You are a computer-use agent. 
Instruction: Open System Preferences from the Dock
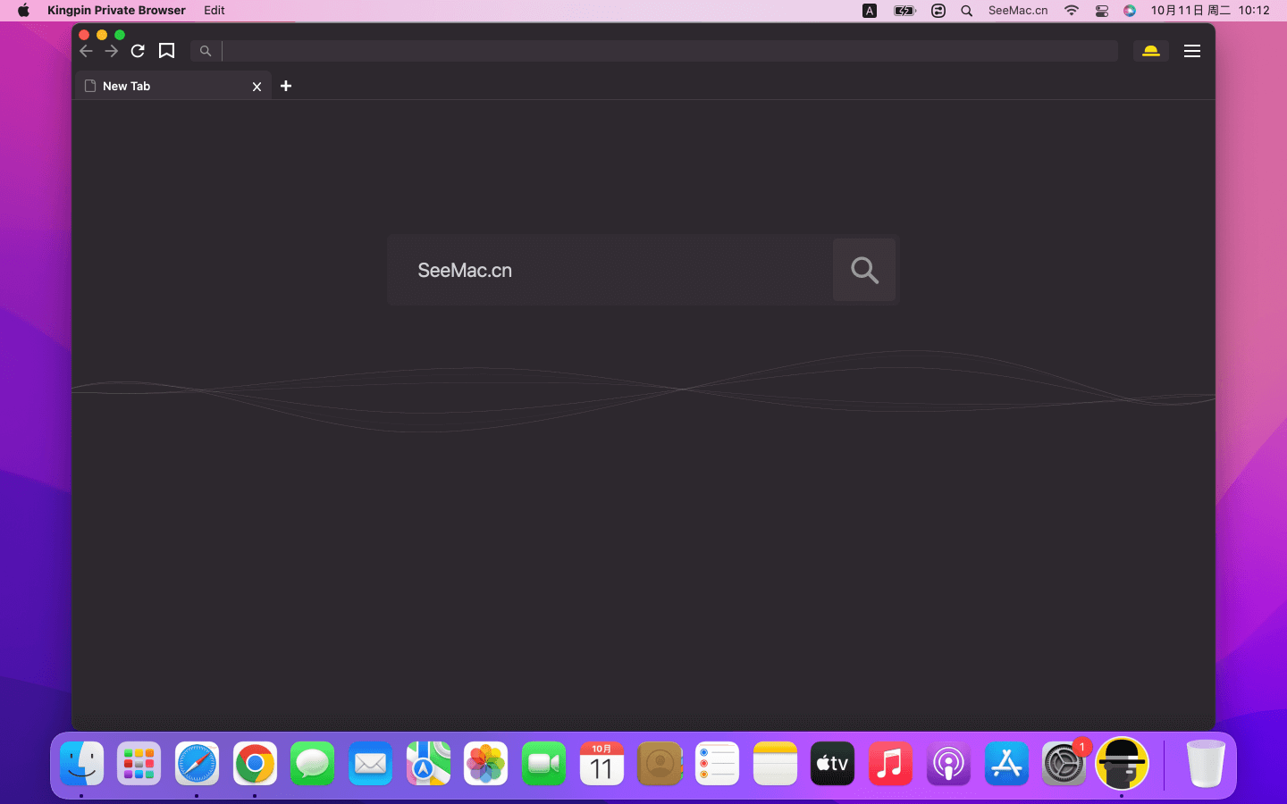[x=1064, y=764]
